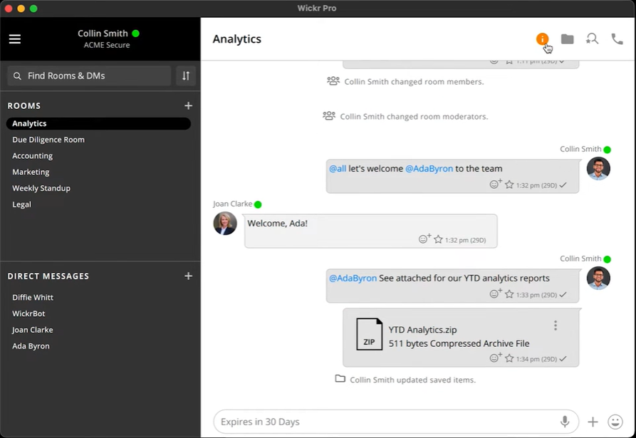Click "Collin Smith changed room members." notice
The height and width of the screenshot is (438, 636).
pyautogui.click(x=414, y=82)
